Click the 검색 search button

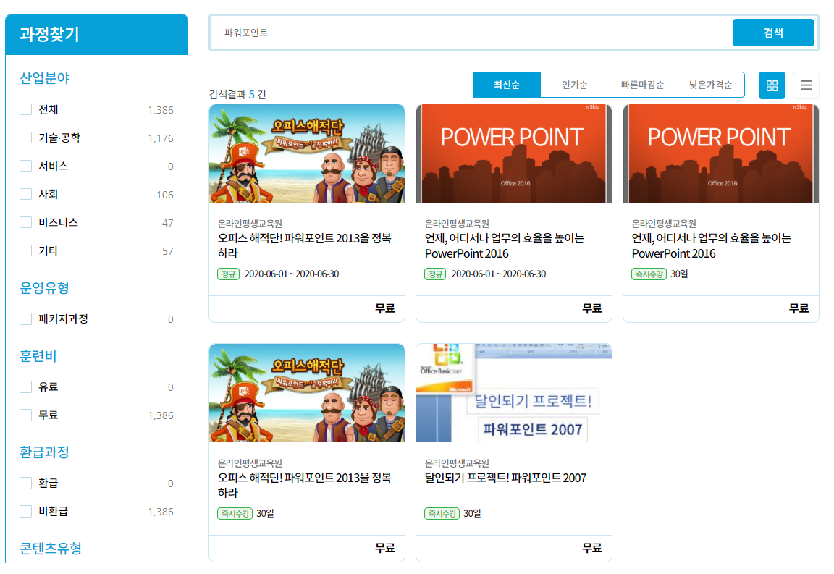[x=773, y=33]
